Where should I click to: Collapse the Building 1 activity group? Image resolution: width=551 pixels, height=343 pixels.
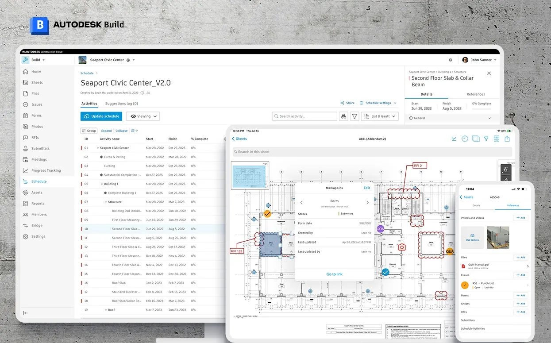102,184
